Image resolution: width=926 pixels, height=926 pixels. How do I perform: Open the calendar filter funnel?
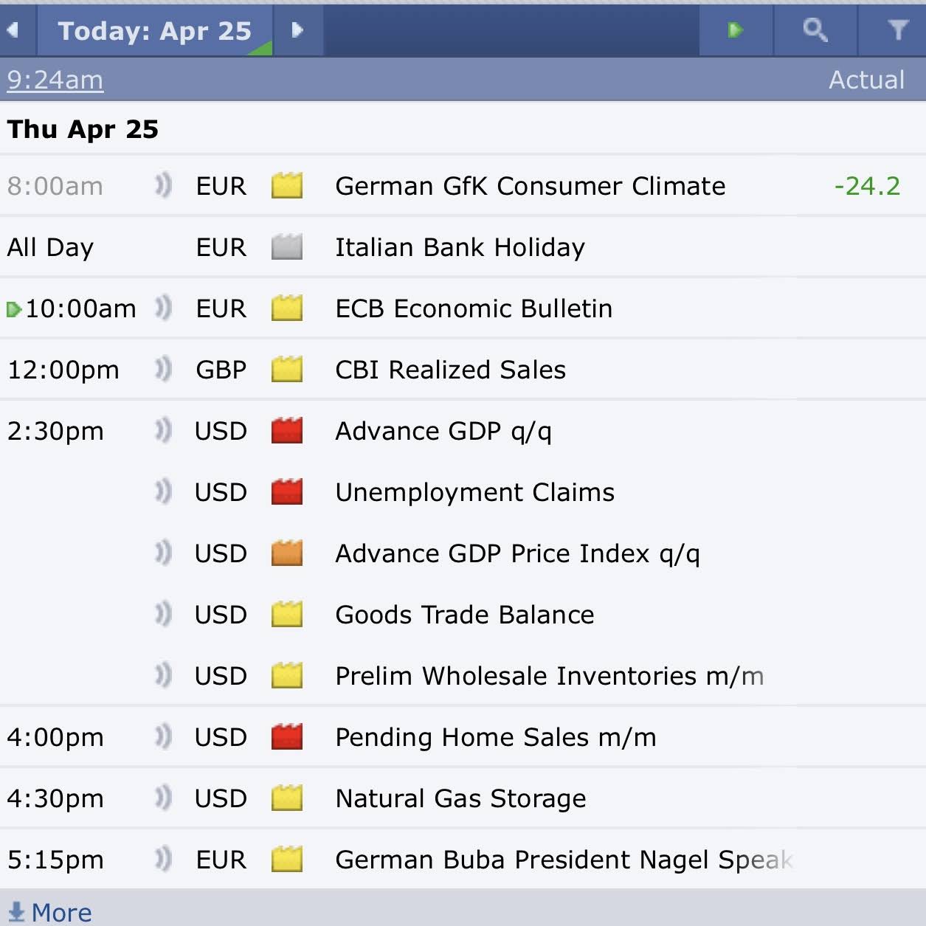tap(897, 30)
